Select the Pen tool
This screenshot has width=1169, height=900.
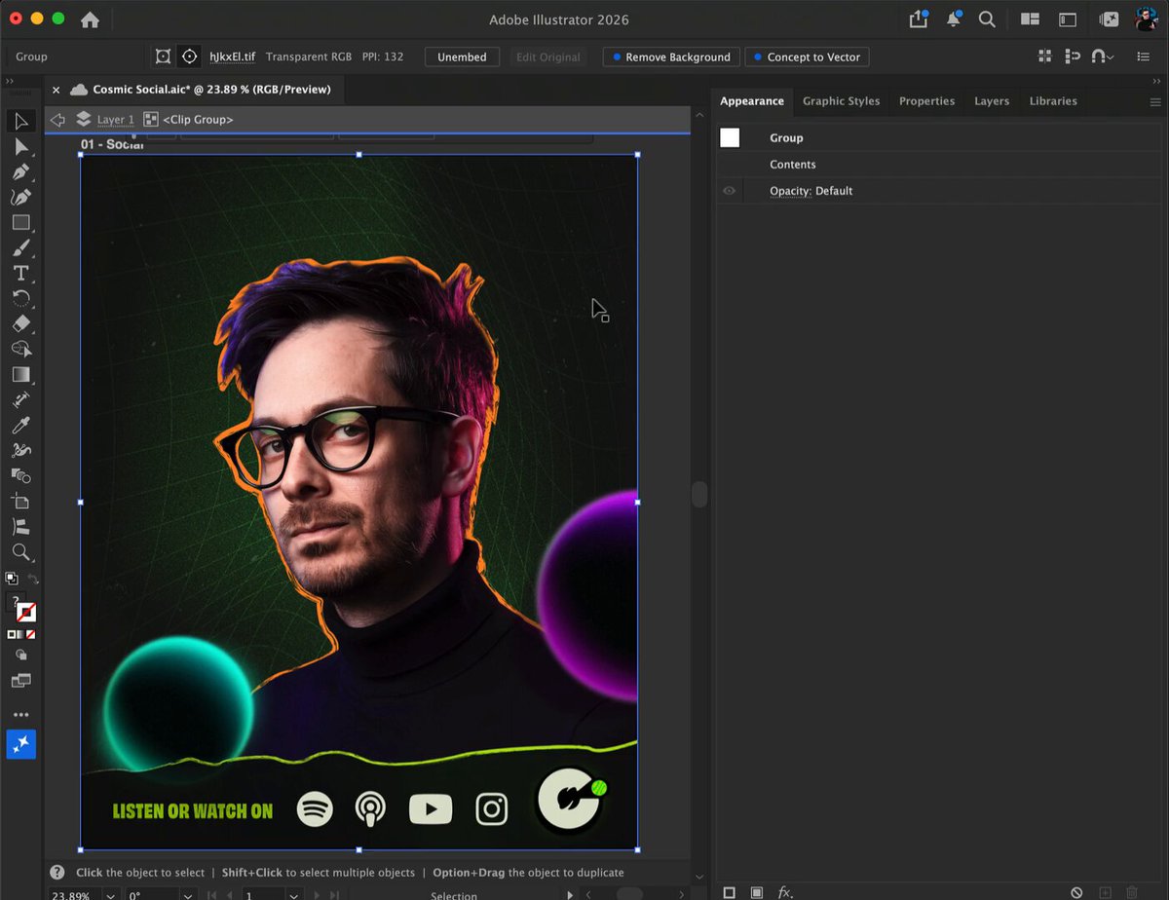click(20, 172)
